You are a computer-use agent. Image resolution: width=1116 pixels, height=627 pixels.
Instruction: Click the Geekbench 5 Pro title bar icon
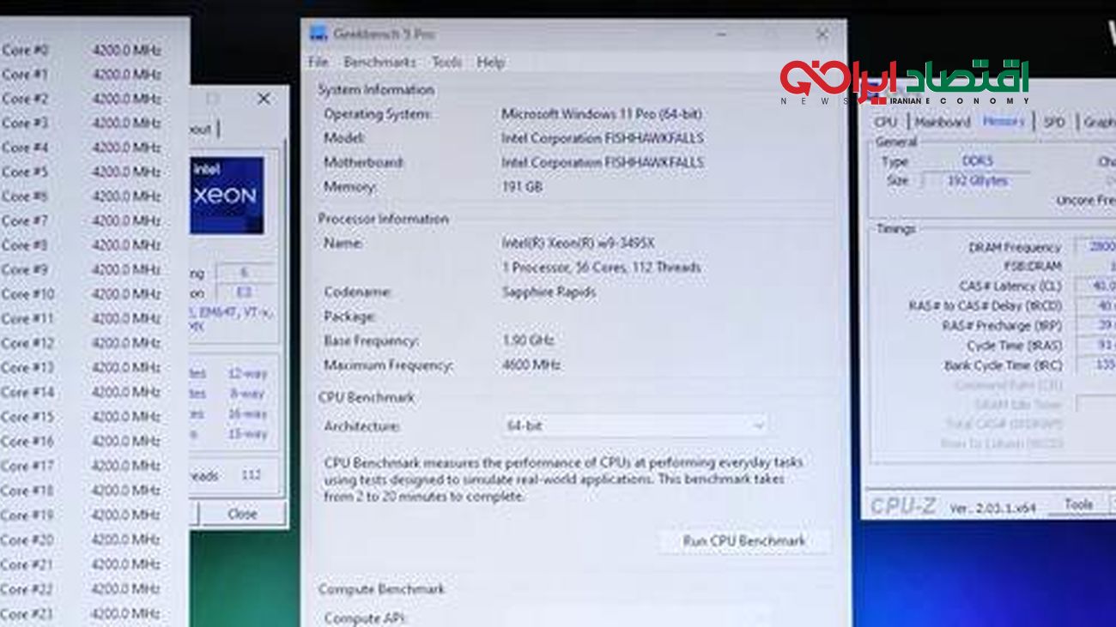[318, 34]
